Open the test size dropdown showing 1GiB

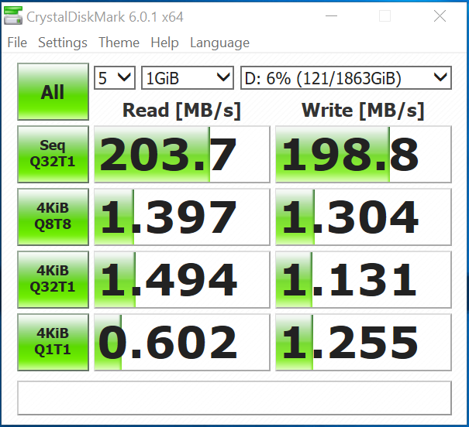[x=188, y=78]
